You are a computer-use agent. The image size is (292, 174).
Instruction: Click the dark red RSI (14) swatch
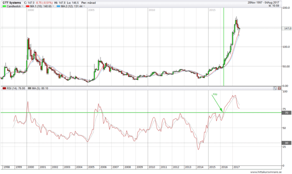[4, 88]
